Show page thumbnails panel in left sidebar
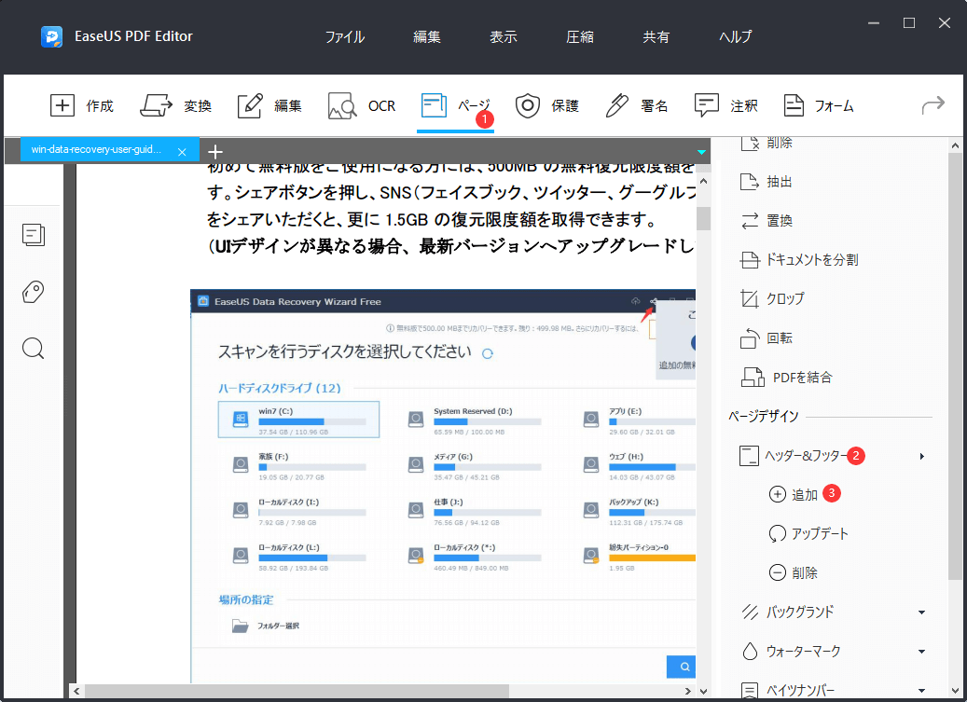 click(x=34, y=235)
